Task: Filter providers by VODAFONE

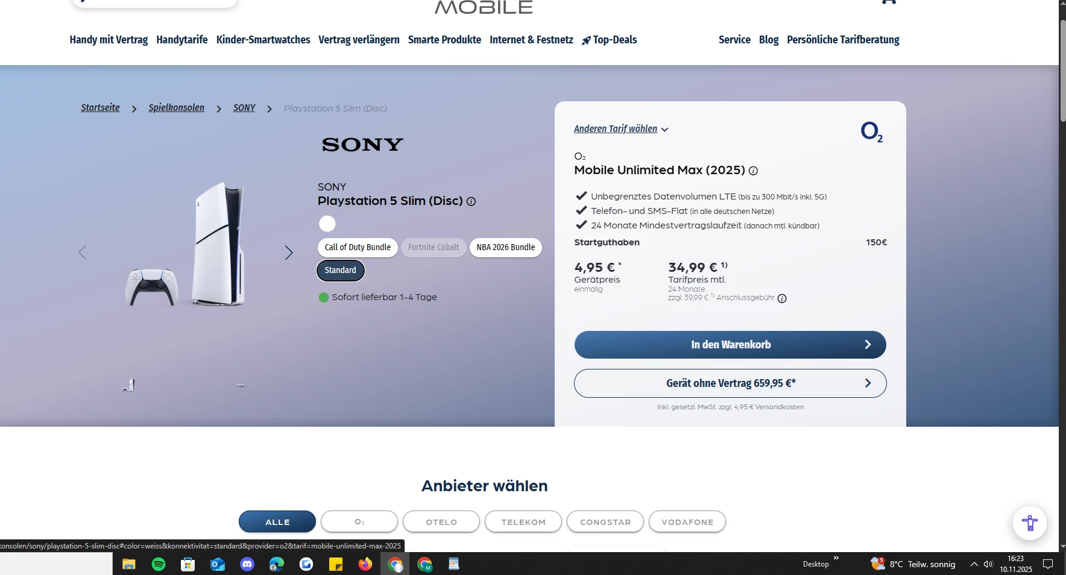Action: point(687,522)
